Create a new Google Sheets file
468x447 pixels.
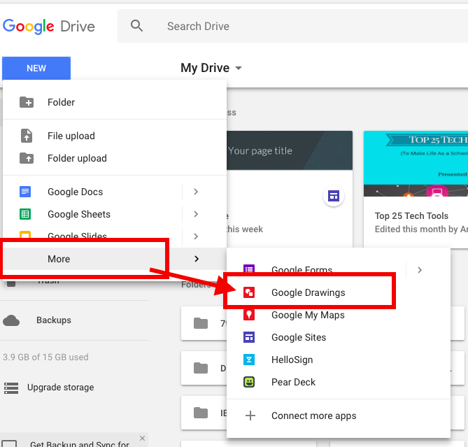pos(92,214)
